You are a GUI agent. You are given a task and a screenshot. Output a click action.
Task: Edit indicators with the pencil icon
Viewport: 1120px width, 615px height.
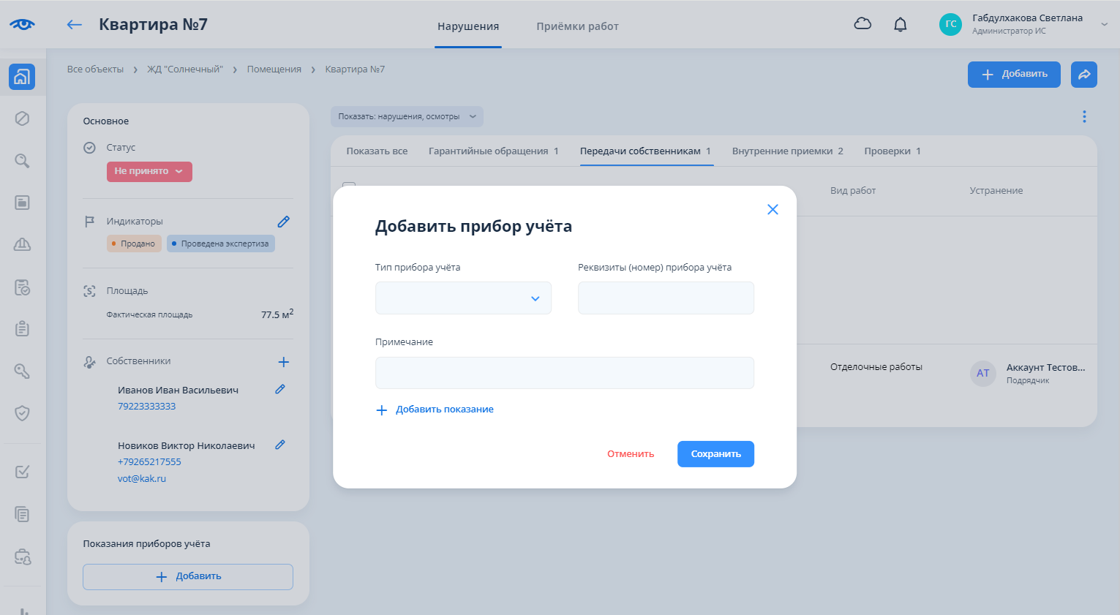(284, 222)
